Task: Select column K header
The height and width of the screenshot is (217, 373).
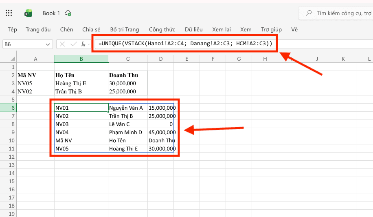Action: coord(343,59)
